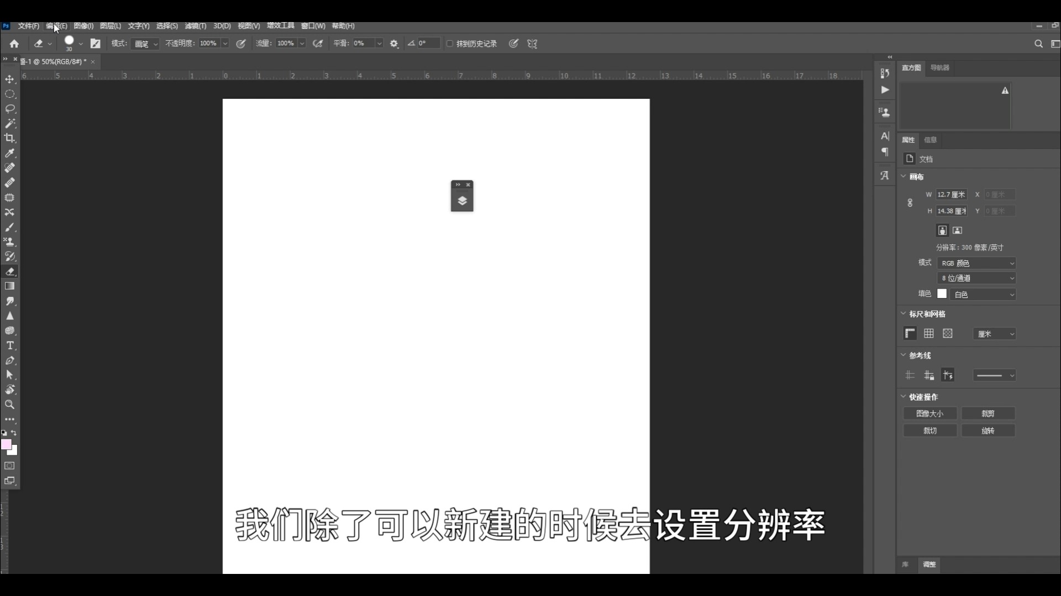
Task: Switch to the Info tab
Action: click(x=931, y=140)
